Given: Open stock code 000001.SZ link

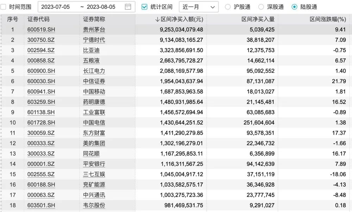Looking at the screenshot, I should (41, 164).
